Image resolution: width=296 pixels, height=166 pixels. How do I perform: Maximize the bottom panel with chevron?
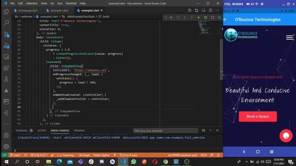(210, 130)
